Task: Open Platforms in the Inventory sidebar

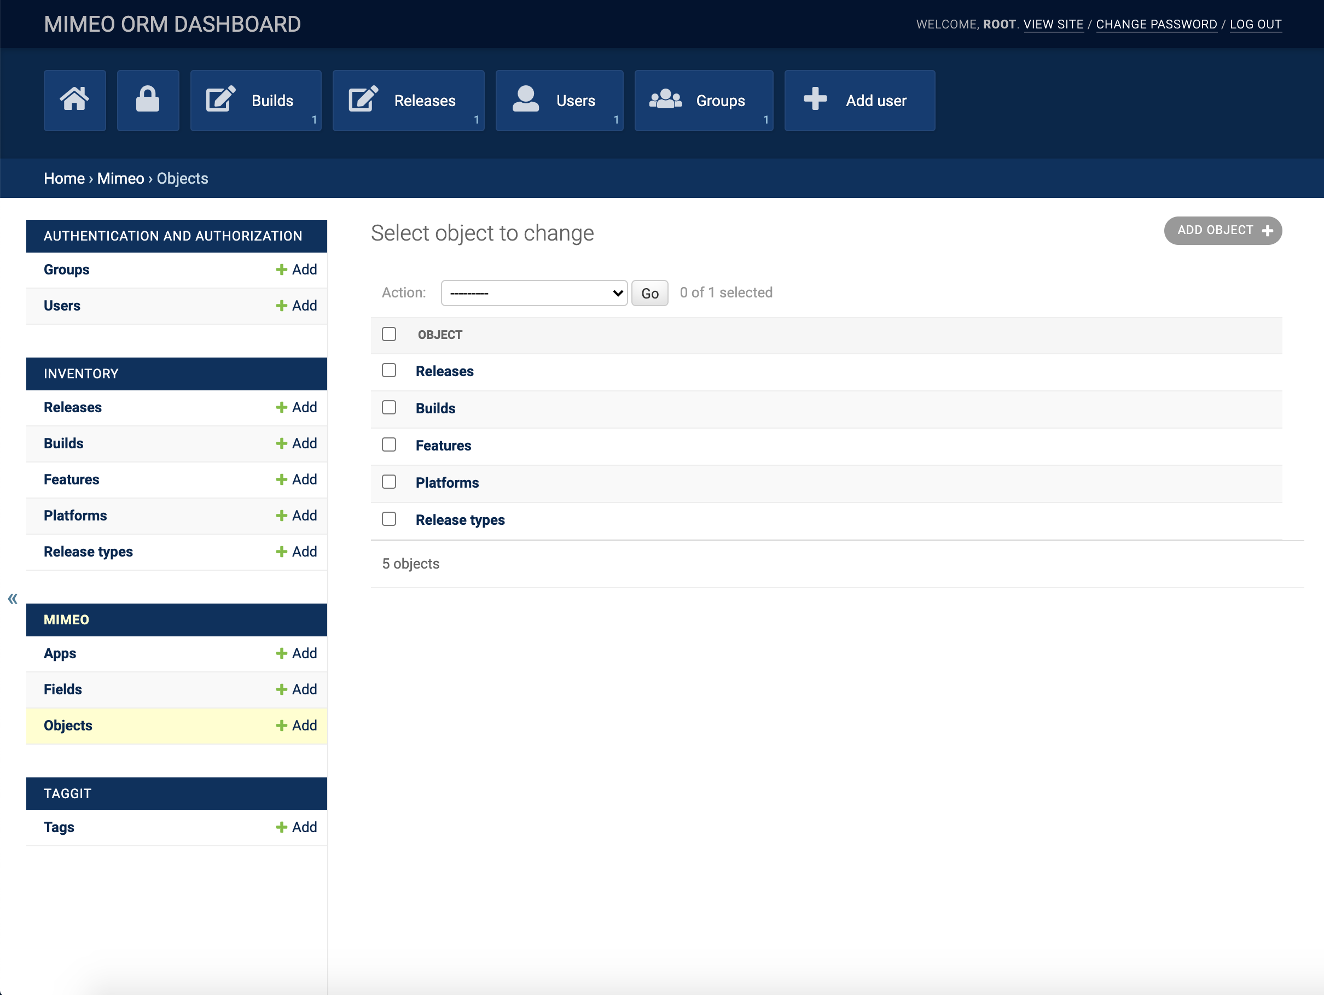Action: coord(75,516)
